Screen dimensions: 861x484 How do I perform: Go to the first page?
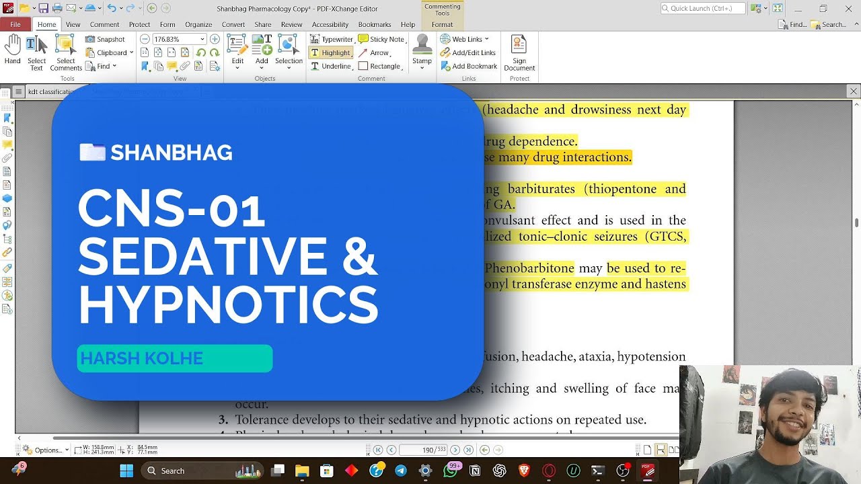point(378,450)
